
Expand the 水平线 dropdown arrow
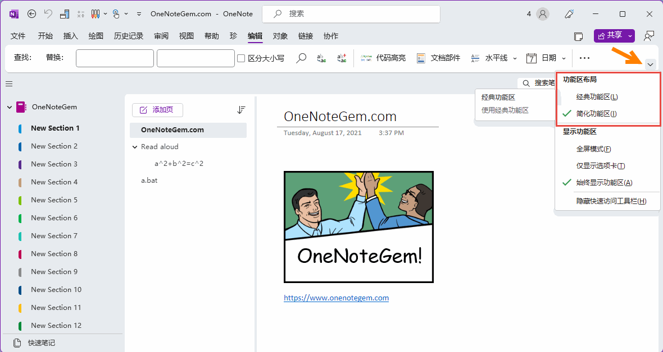pyautogui.click(x=515, y=58)
